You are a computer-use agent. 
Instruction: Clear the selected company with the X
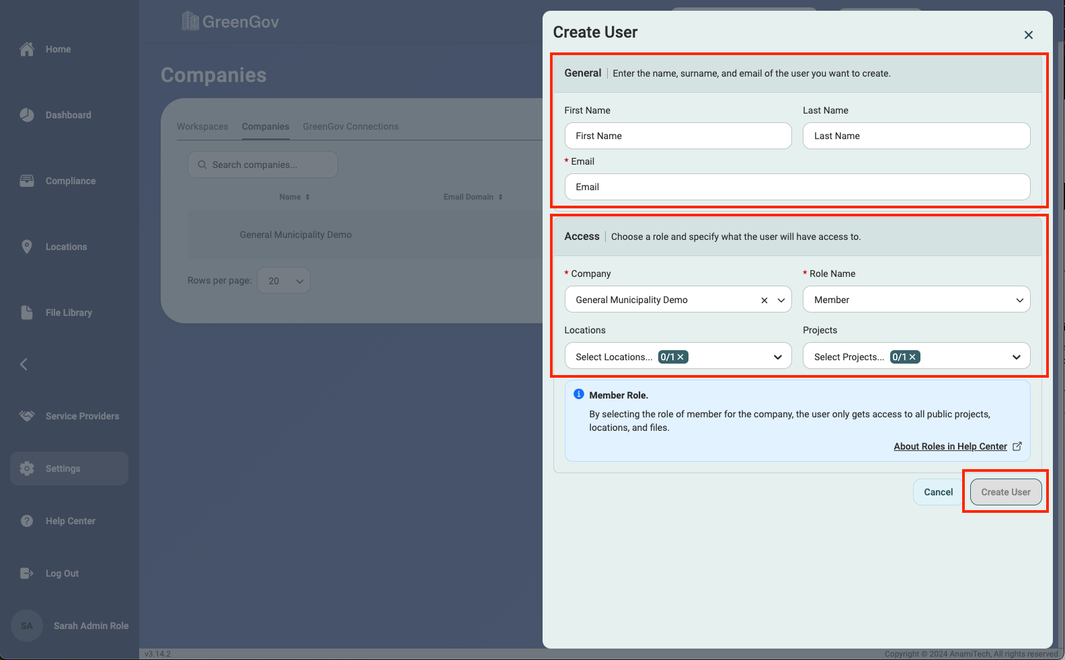[764, 300]
